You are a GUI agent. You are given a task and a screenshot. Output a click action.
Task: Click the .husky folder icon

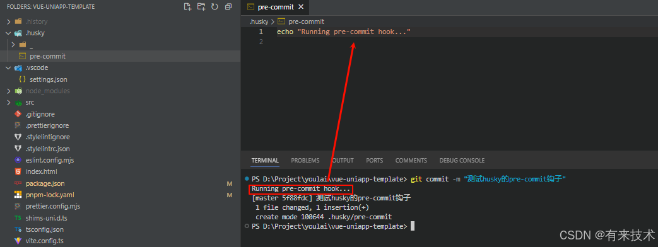tap(18, 33)
